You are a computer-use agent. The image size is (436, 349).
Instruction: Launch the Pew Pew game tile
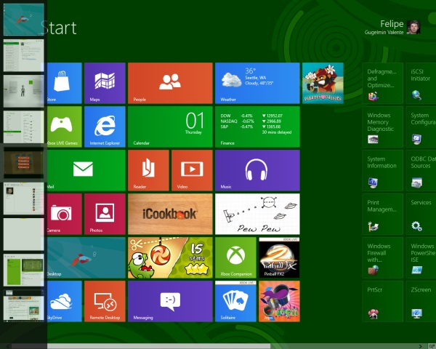pyautogui.click(x=257, y=214)
